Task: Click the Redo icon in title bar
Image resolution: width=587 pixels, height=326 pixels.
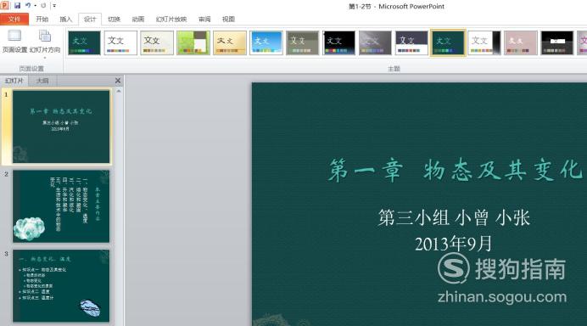Action: click(43, 6)
